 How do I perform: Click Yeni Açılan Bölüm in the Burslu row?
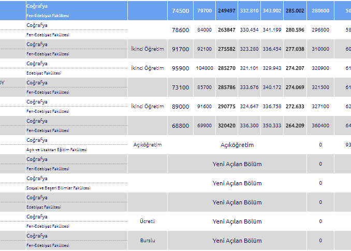237,241
